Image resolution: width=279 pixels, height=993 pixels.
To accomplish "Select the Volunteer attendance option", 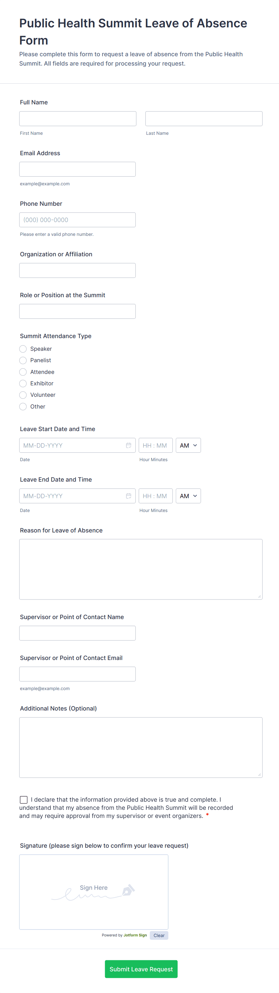I will coord(23,395).
